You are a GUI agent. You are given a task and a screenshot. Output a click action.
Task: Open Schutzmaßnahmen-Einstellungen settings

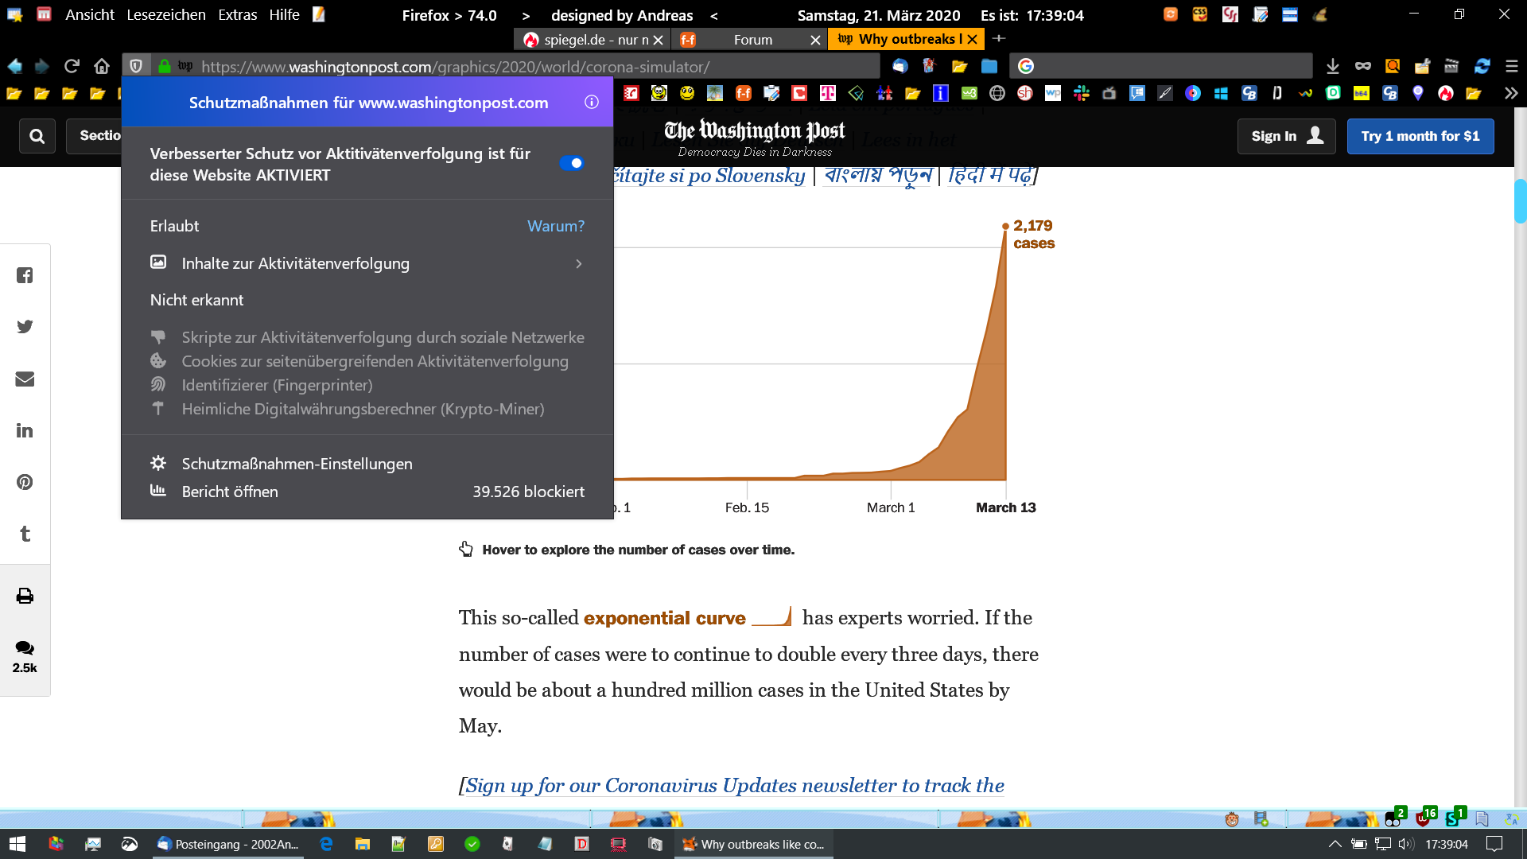point(297,464)
